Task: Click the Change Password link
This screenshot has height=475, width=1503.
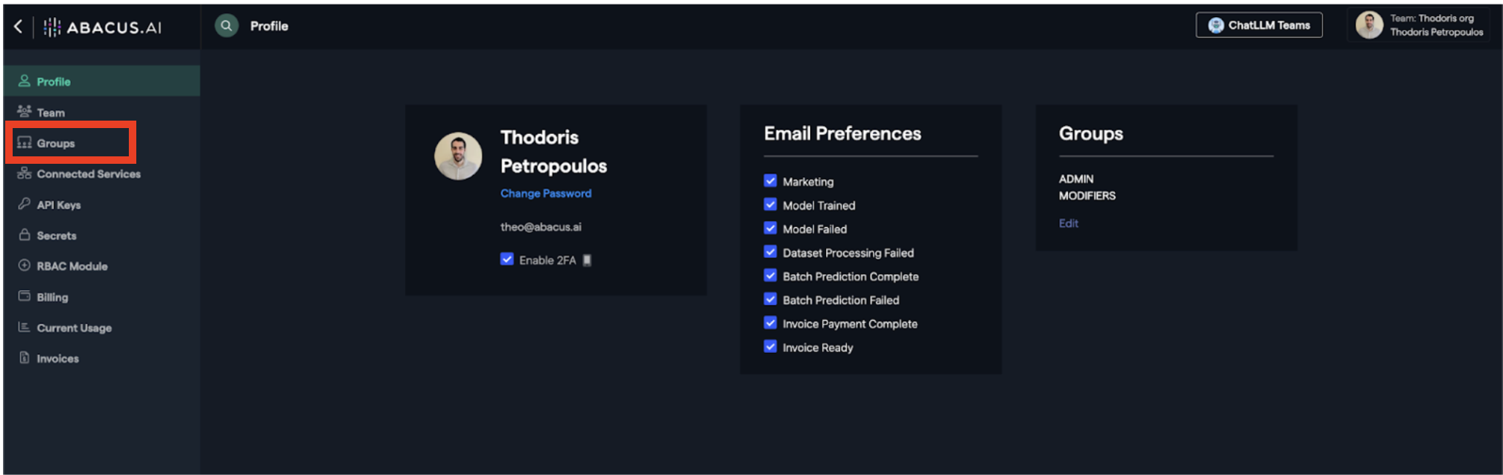Action: (x=546, y=194)
